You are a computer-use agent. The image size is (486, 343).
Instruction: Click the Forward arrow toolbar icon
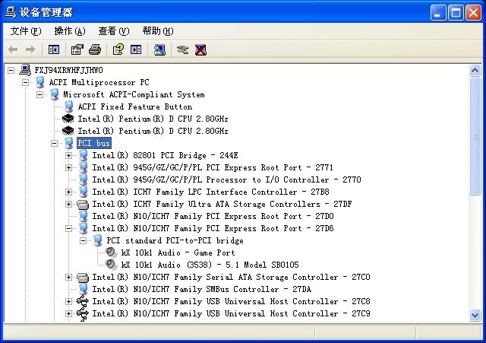(x=30, y=49)
